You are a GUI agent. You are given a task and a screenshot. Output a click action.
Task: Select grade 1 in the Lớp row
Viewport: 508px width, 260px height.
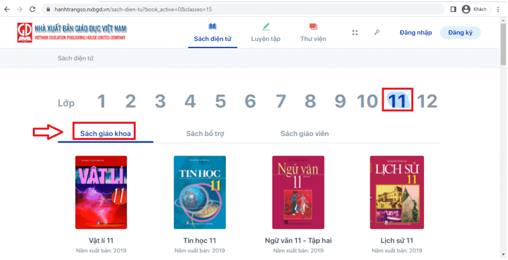coord(101,101)
